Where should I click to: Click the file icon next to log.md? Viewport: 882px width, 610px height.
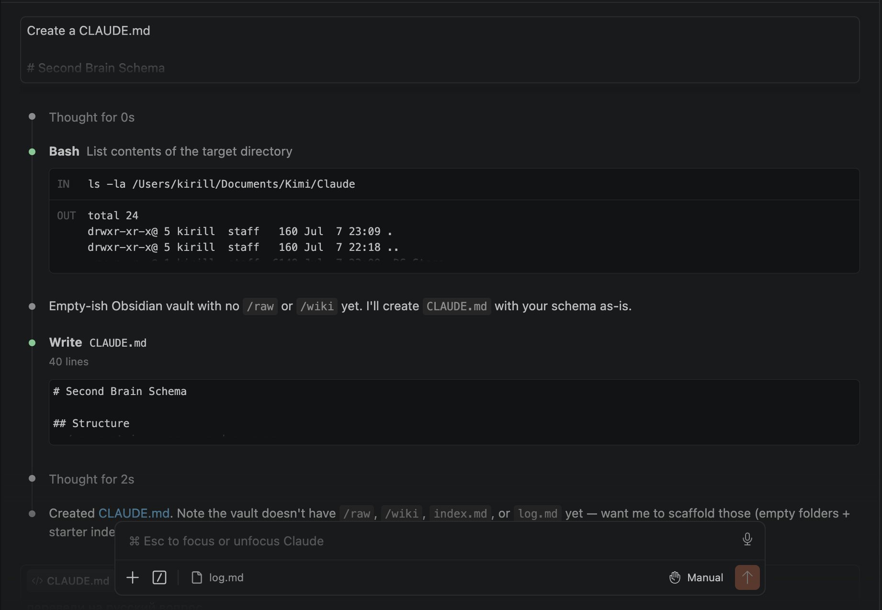(196, 577)
